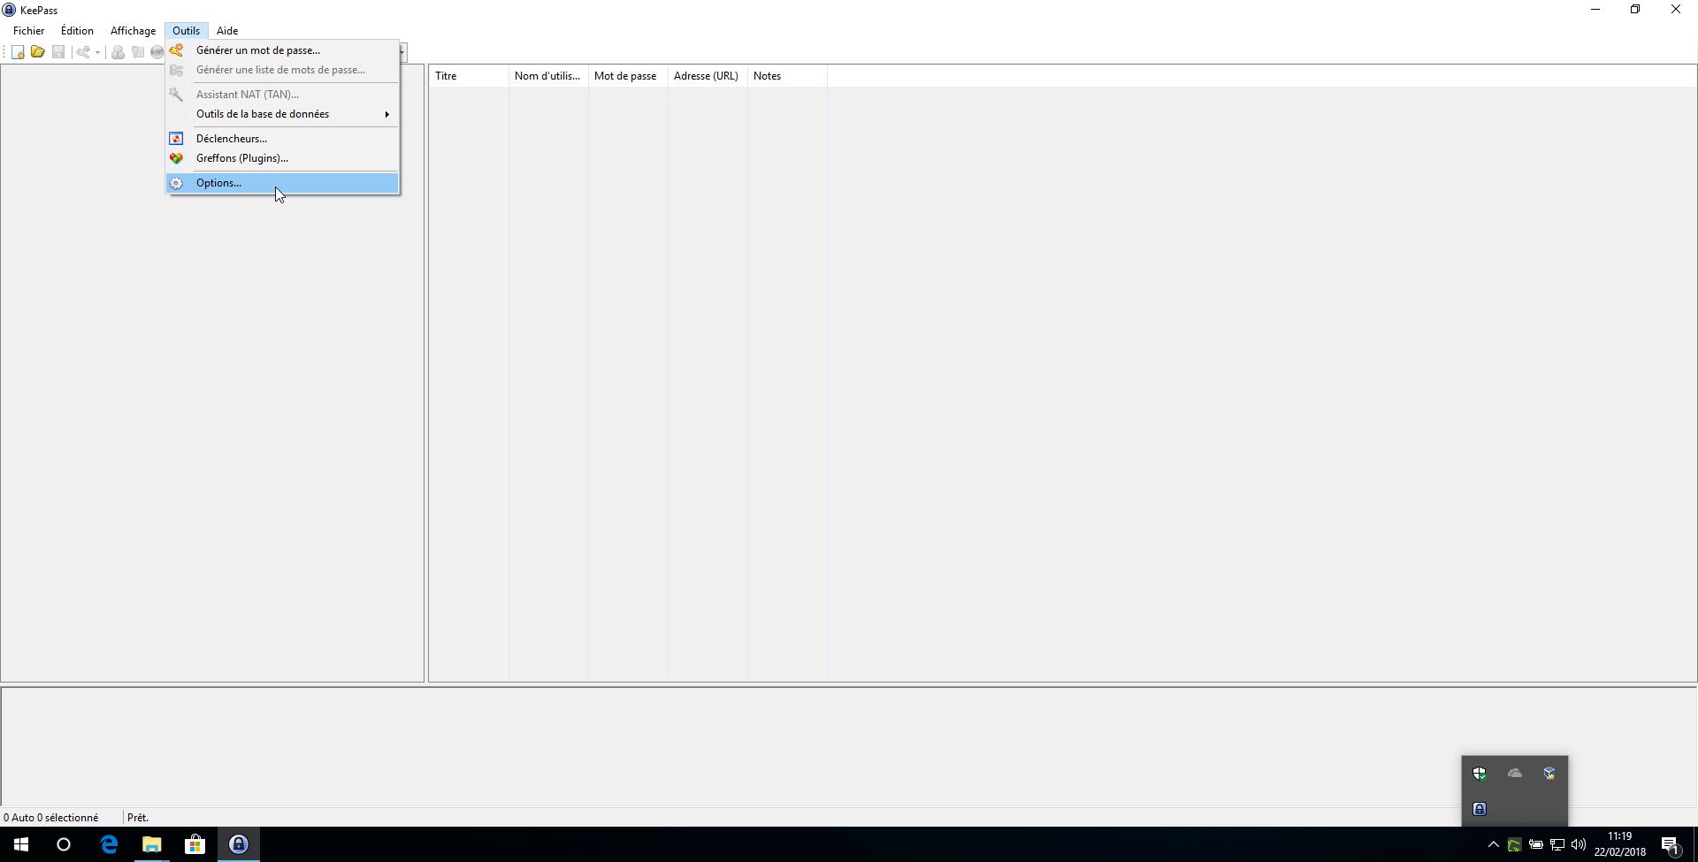Click the greyed Save disk icon
The width and height of the screenshot is (1698, 862).
click(x=58, y=52)
